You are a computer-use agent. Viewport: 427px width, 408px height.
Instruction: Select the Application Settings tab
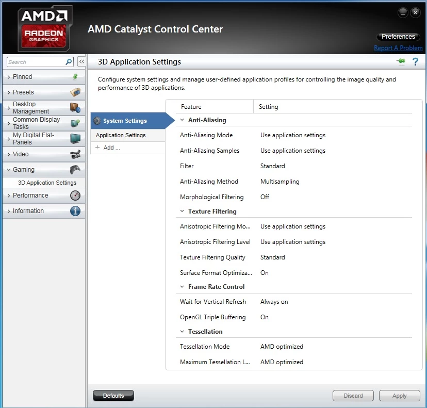coord(128,135)
